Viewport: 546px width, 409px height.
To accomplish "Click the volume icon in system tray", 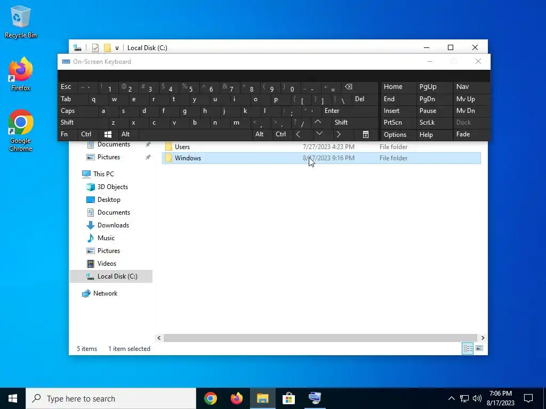I will click(477, 398).
